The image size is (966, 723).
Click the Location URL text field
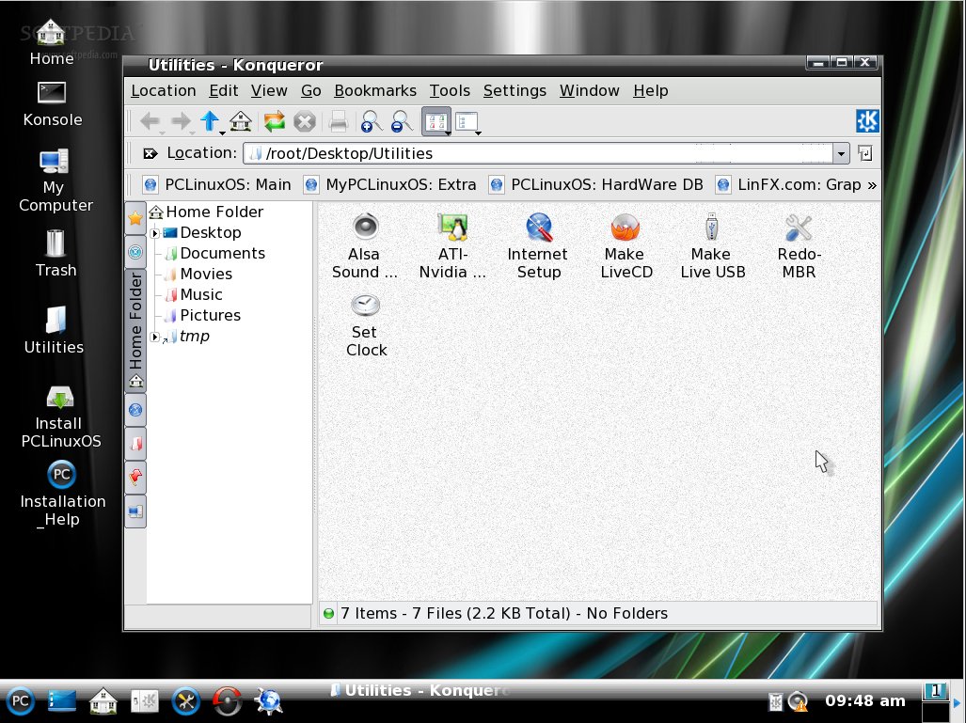(536, 153)
